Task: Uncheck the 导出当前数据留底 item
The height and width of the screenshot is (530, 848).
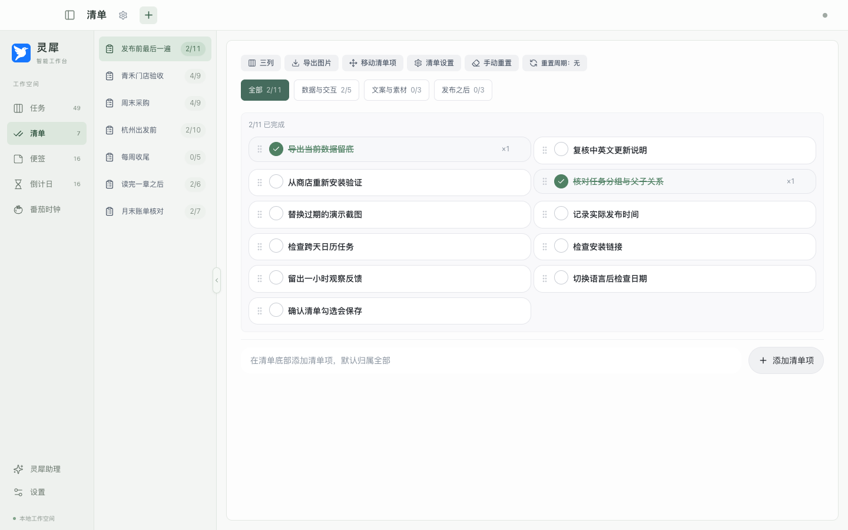Action: pos(276,149)
